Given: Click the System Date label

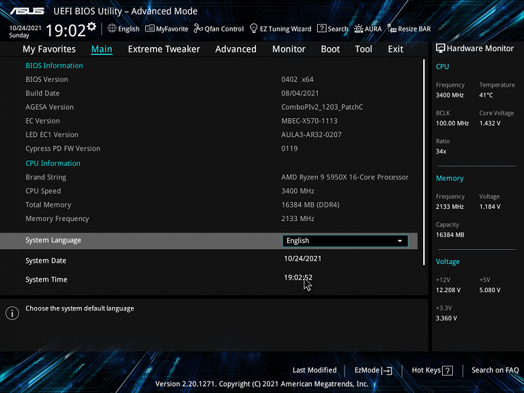Looking at the screenshot, I should pyautogui.click(x=46, y=261).
